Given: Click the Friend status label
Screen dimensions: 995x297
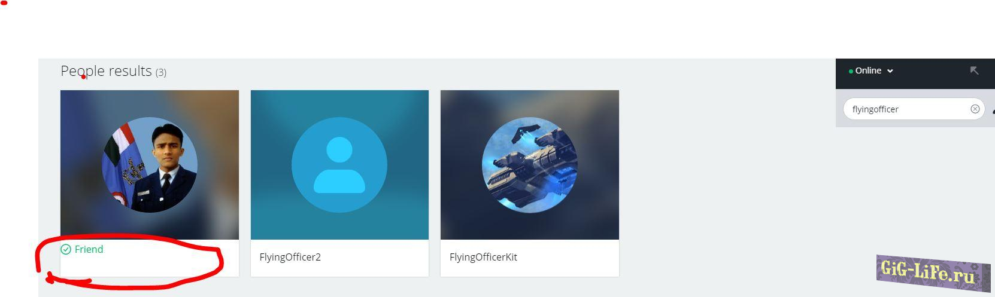Looking at the screenshot, I should 89,249.
